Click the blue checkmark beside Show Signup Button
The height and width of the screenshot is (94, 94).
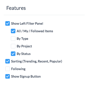(x=8, y=76)
